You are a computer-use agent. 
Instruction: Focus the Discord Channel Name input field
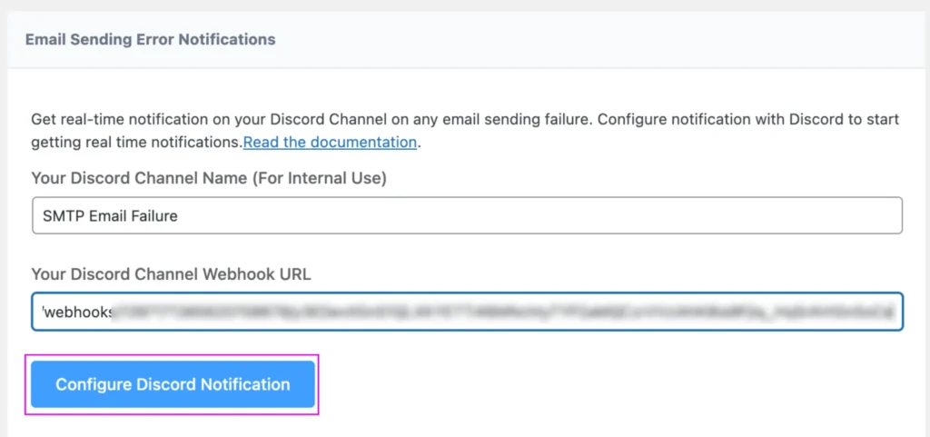468,216
